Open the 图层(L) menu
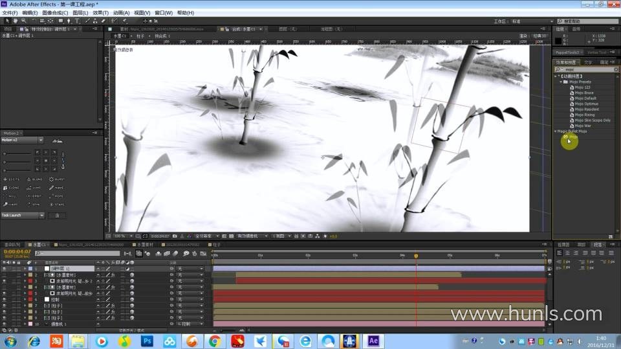 click(x=80, y=13)
